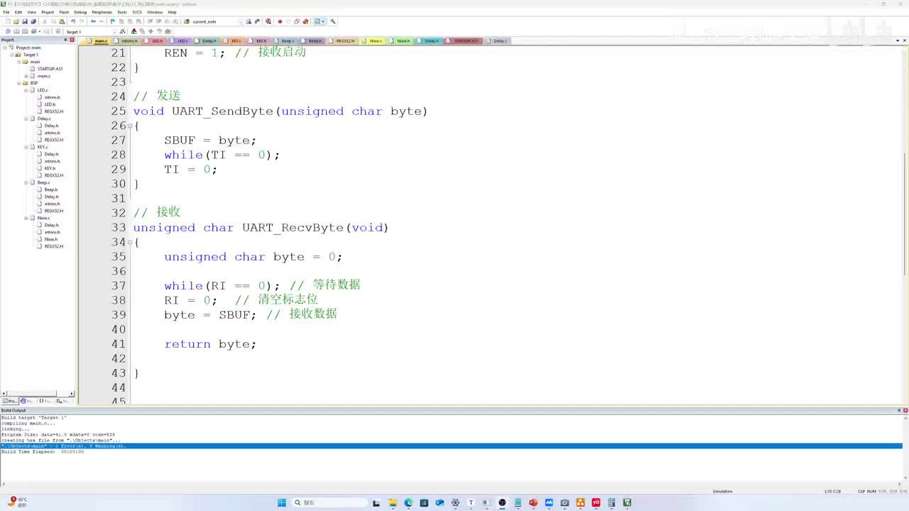
Task: Click the Undo arrow in the toolbar
Action: 72,21
